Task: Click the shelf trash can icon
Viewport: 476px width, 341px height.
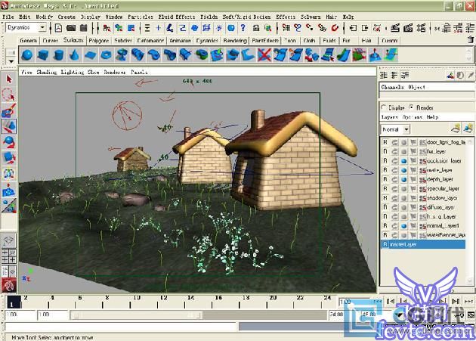Action: coord(471,40)
